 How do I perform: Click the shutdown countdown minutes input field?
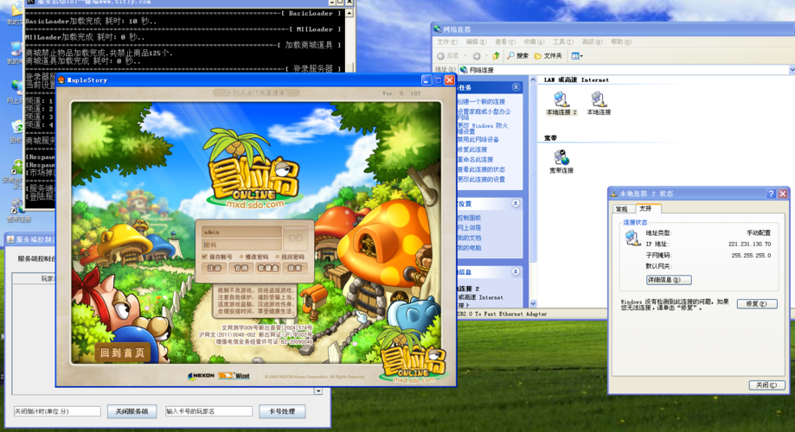tap(57, 411)
